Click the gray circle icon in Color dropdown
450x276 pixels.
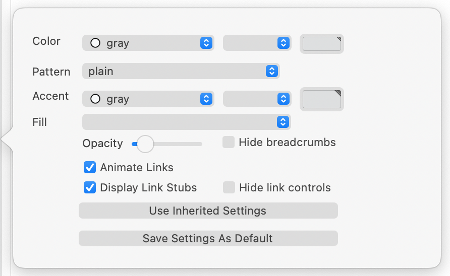(95, 43)
